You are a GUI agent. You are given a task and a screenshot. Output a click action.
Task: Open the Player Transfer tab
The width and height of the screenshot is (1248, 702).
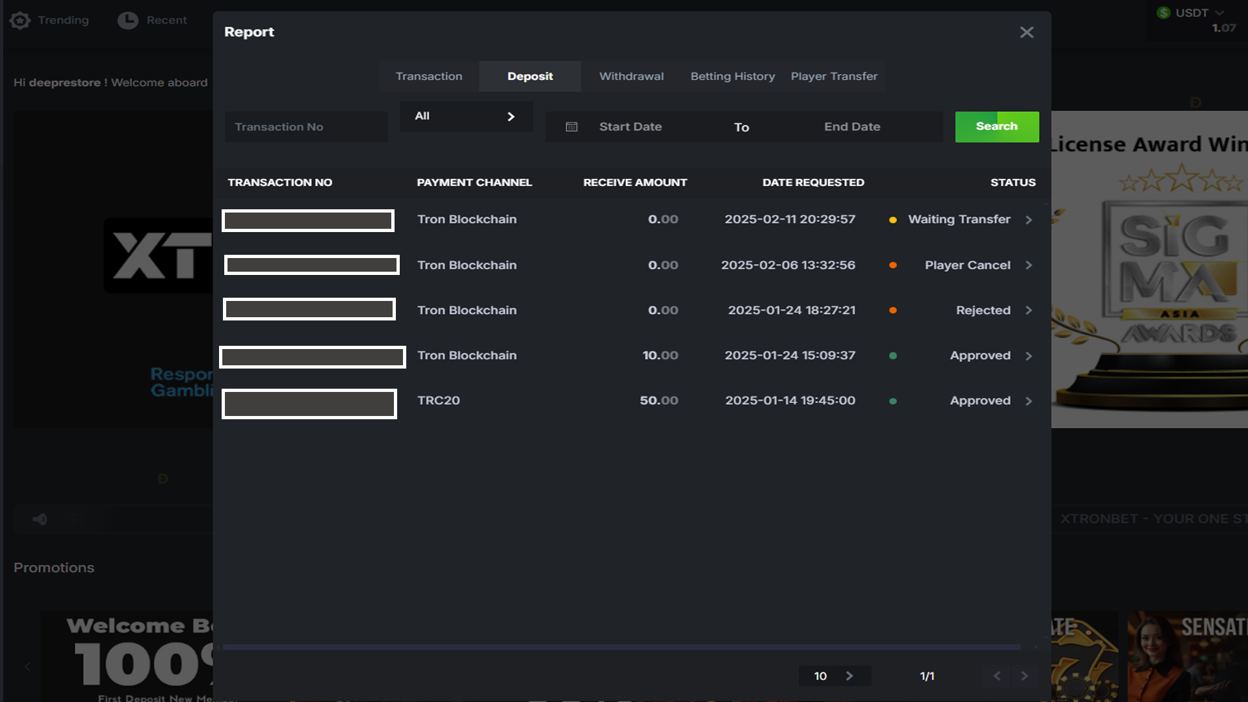[x=834, y=76]
